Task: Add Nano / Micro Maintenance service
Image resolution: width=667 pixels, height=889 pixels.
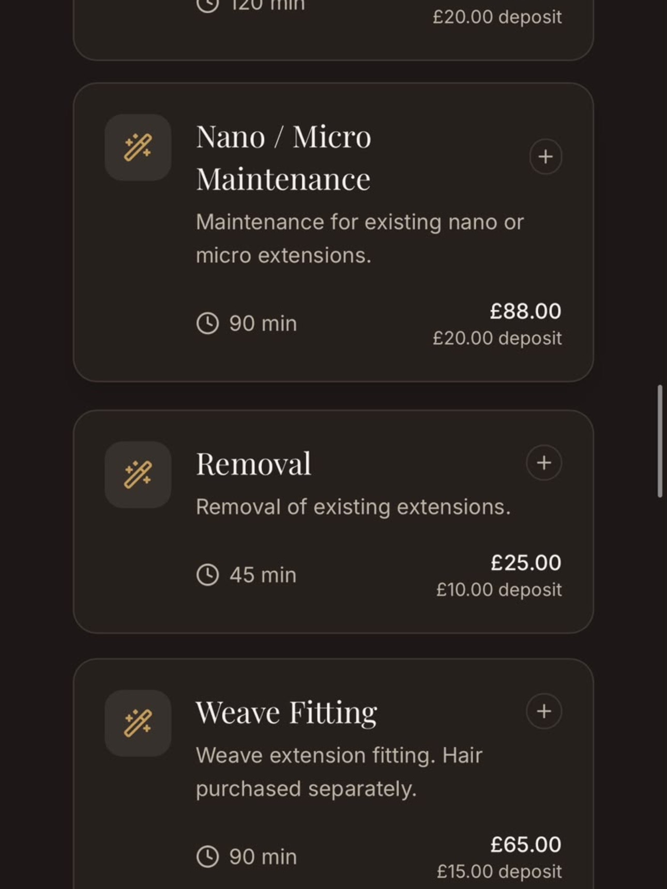Action: click(545, 156)
